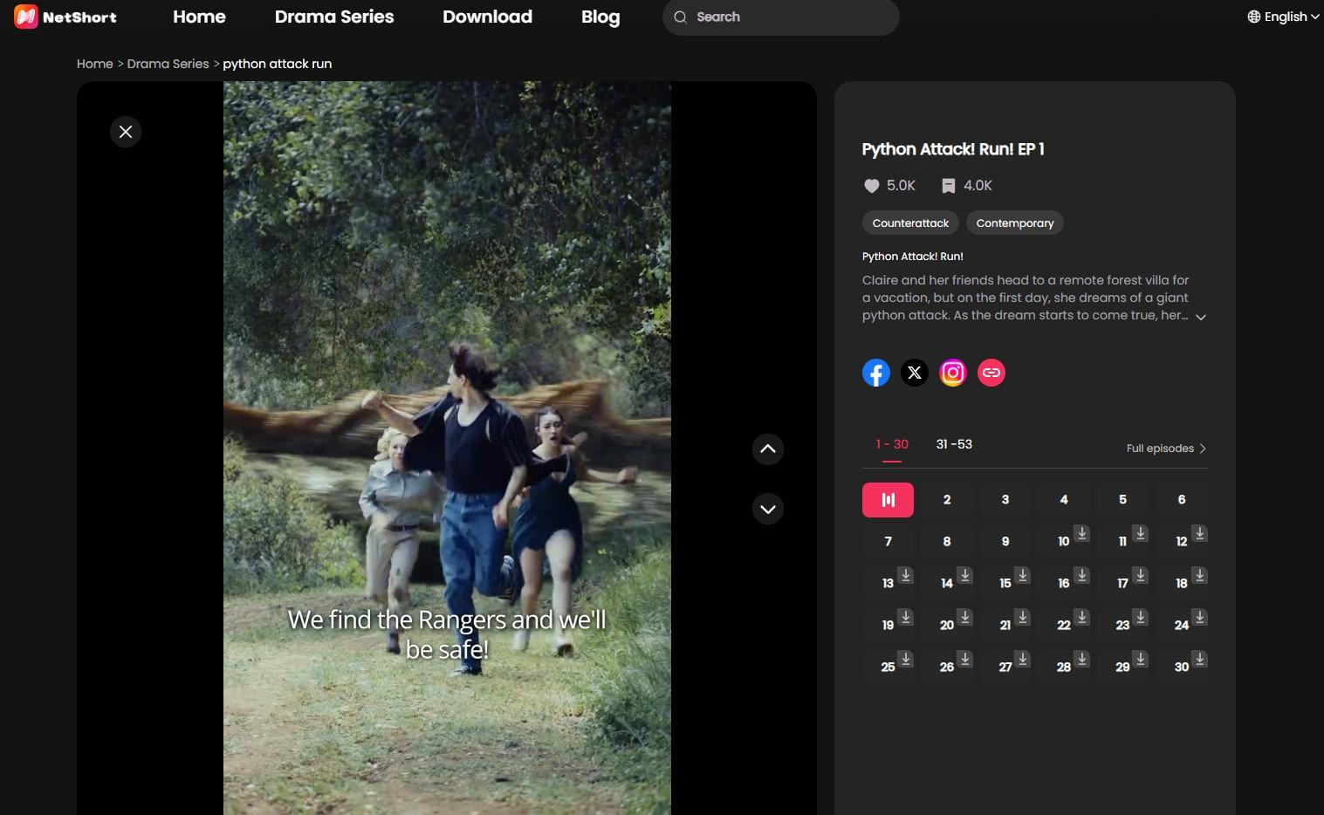Play episode 17
The width and height of the screenshot is (1324, 815).
(x=1122, y=584)
